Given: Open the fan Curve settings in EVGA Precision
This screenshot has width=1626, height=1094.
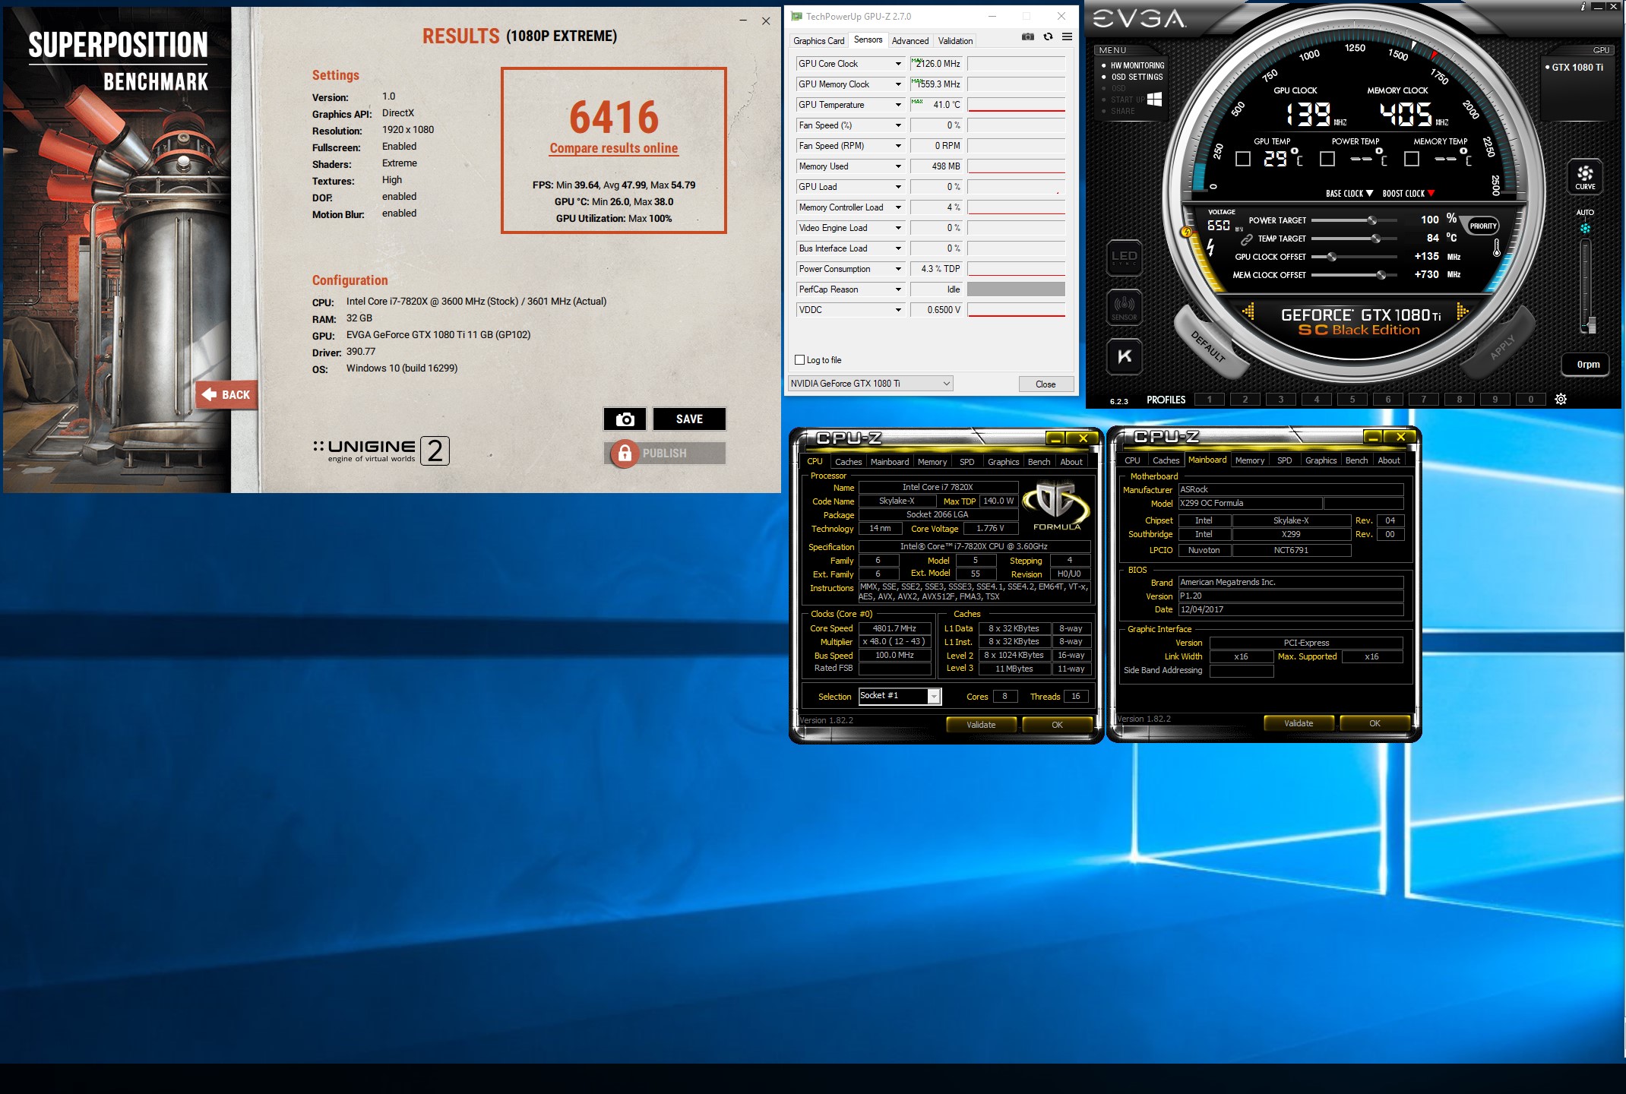Looking at the screenshot, I should pyautogui.click(x=1585, y=176).
